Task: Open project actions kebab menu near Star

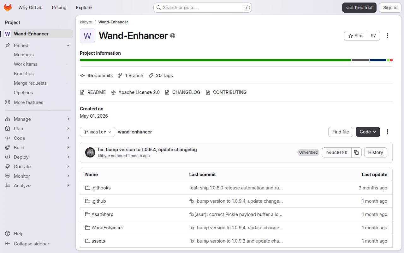Action: pyautogui.click(x=388, y=36)
